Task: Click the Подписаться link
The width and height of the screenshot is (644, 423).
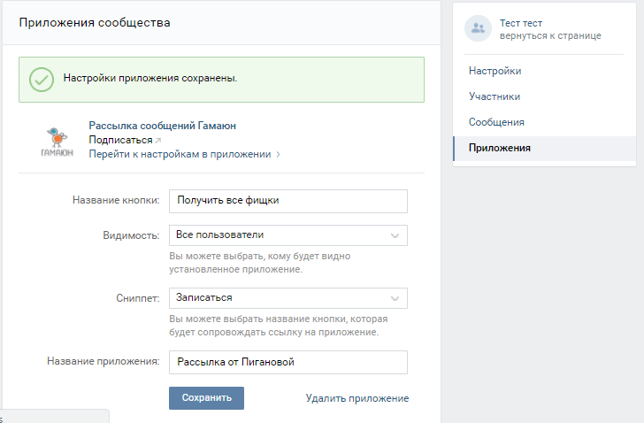Action: 120,140
